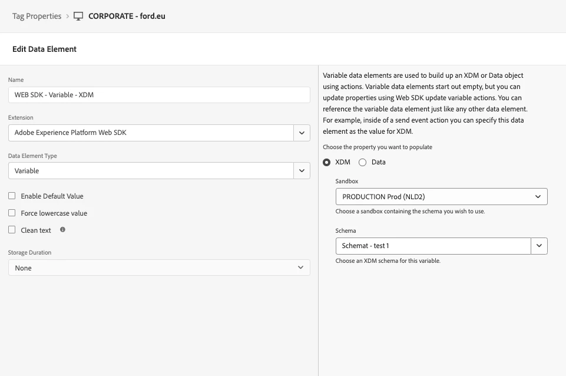This screenshot has height=376, width=566.
Task: Open Extension dropdown via chevron button
Action: (302, 133)
